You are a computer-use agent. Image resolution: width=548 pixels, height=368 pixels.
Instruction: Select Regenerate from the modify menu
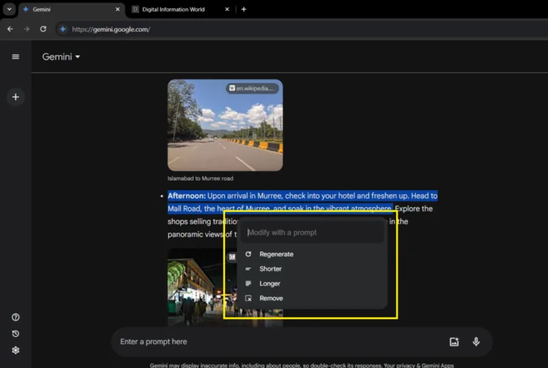click(x=276, y=254)
